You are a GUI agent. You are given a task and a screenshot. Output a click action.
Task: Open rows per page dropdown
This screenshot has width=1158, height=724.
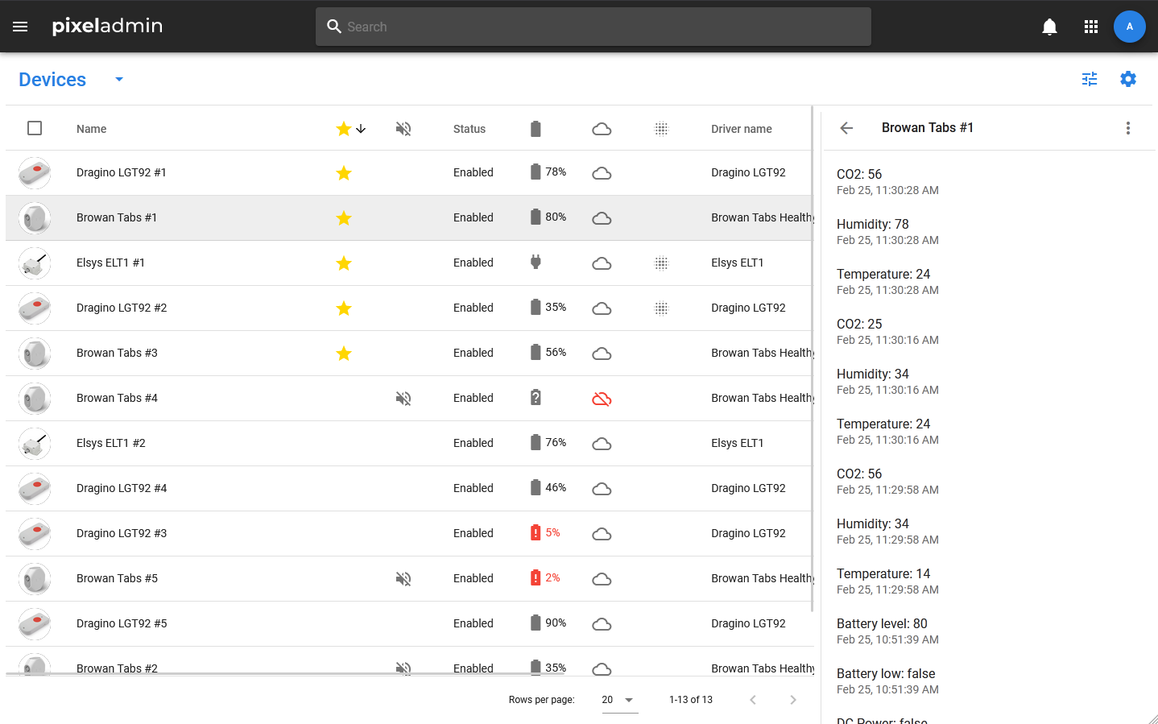(x=618, y=700)
